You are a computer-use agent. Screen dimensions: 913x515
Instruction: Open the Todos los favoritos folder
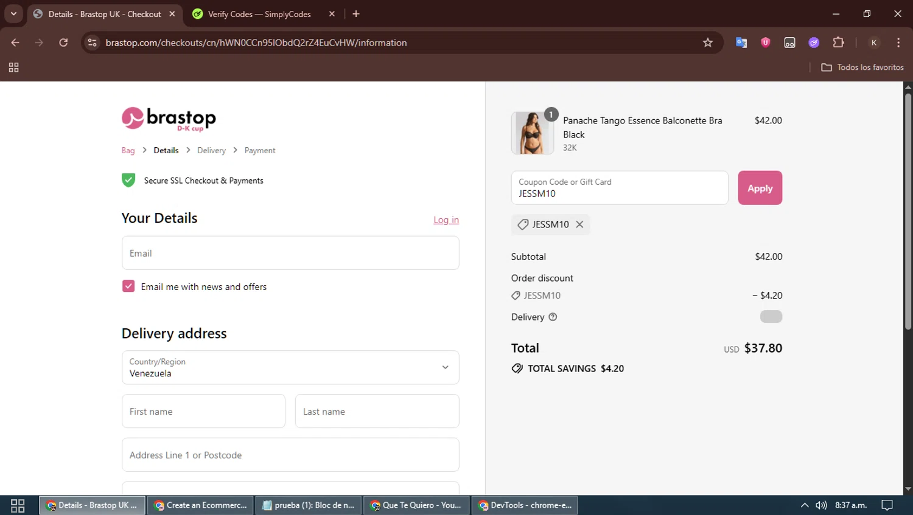(862, 67)
